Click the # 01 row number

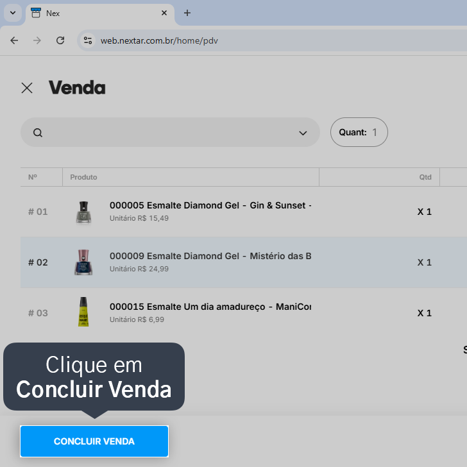38,212
